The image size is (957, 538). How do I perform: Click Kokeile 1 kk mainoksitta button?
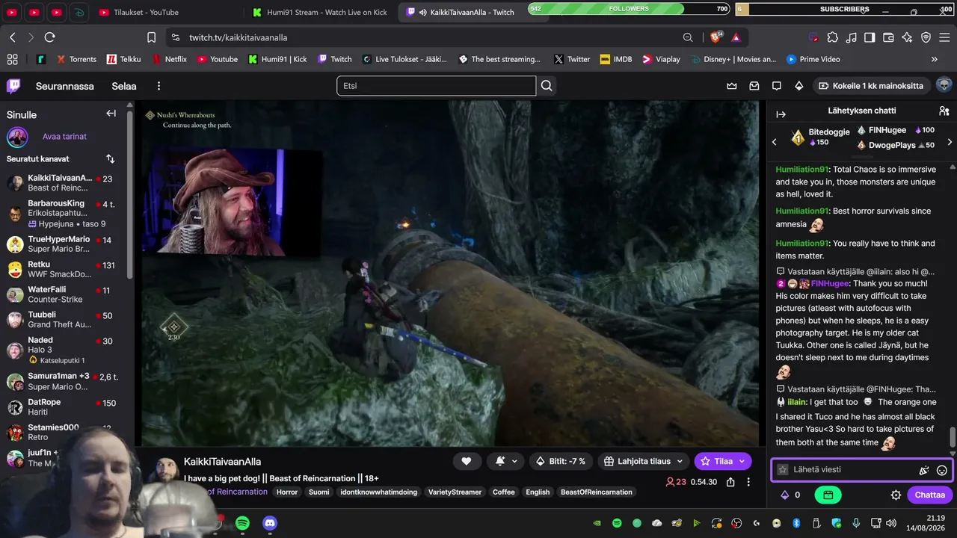pos(872,86)
